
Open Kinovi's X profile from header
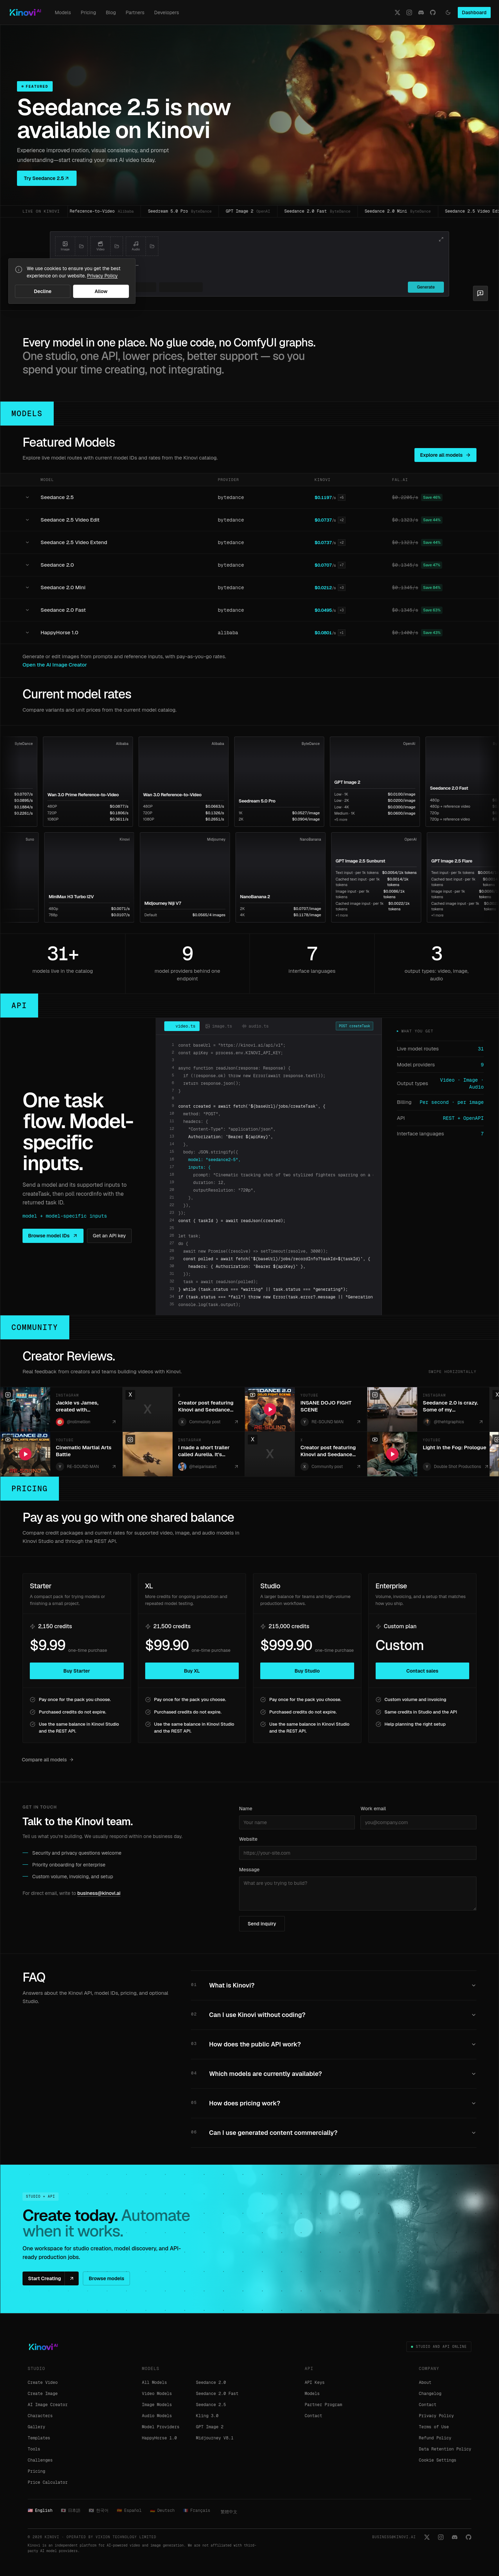coord(397,13)
